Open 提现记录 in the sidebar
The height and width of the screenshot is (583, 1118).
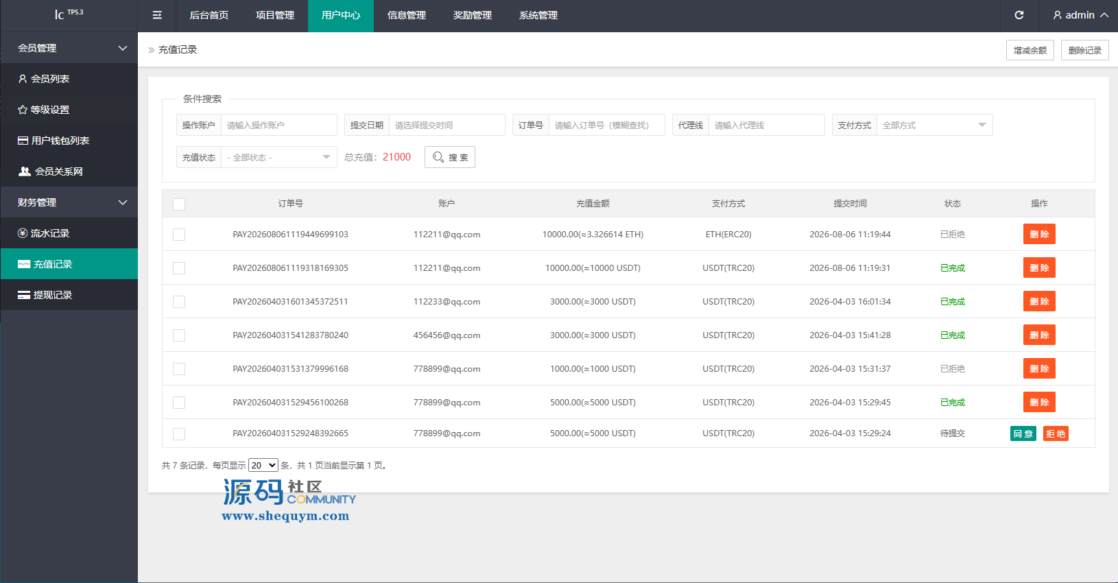coord(69,295)
